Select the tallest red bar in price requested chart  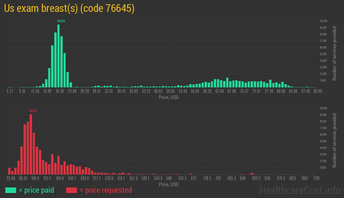(x=31, y=144)
